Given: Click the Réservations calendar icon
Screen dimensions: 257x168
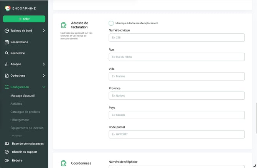Looking at the screenshot, I should (x=7, y=42).
